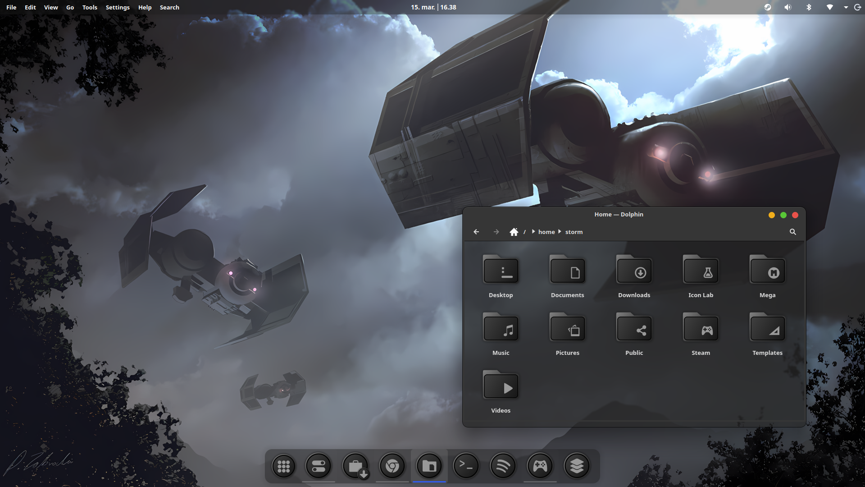The width and height of the screenshot is (865, 487).
Task: Select the 'Desktop' folder label
Action: pos(501,295)
